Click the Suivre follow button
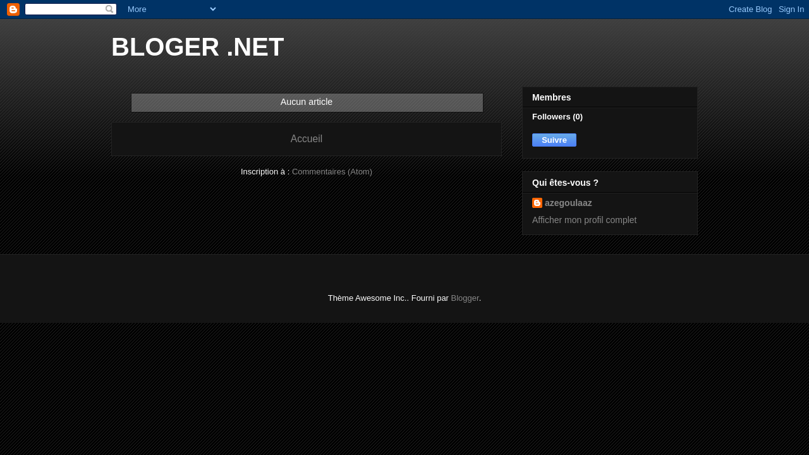The image size is (809, 455). 554,140
